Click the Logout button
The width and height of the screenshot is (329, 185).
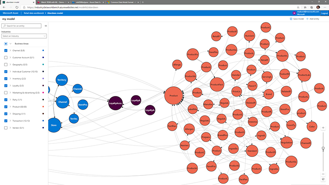[x=325, y=14]
